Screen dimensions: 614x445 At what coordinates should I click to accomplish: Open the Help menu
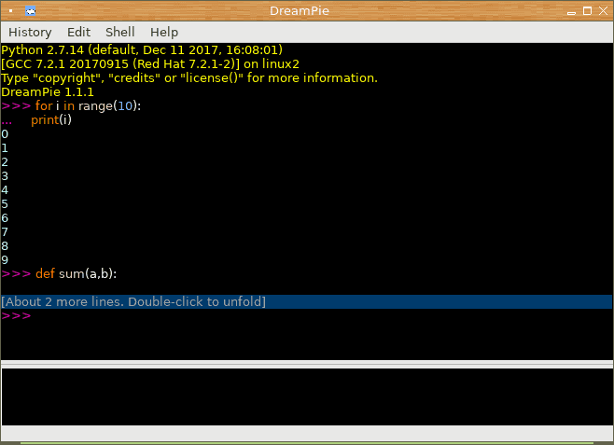pyautogui.click(x=164, y=32)
